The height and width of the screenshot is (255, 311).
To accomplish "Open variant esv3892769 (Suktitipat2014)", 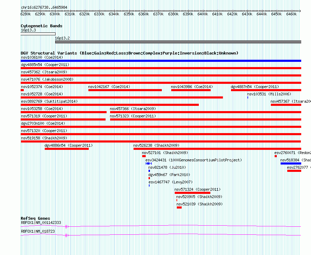I will 49,101.
